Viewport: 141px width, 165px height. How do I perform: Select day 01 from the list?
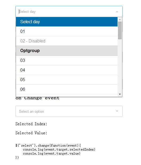click(67, 31)
